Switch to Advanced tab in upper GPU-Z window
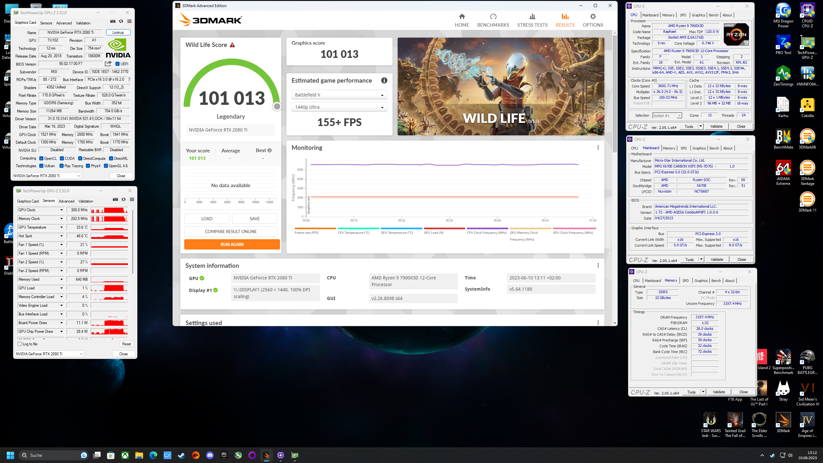The image size is (823, 463). [x=64, y=23]
